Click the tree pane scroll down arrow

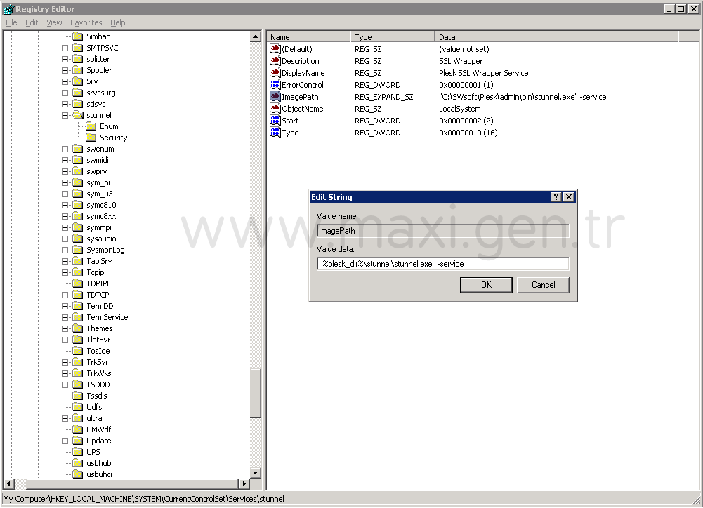click(256, 473)
